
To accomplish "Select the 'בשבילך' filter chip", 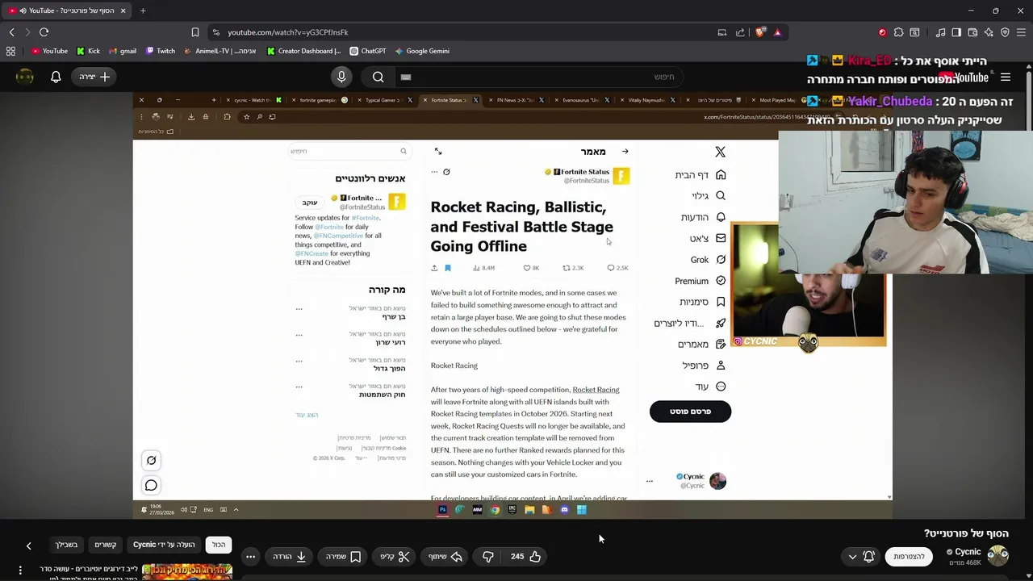I will pyautogui.click(x=66, y=545).
